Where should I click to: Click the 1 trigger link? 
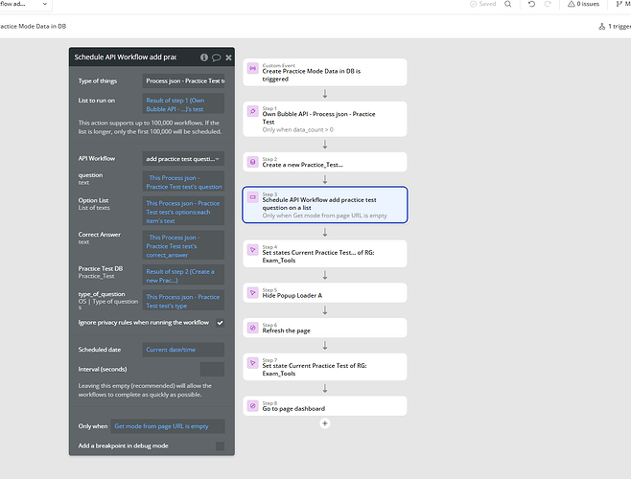(x=612, y=27)
